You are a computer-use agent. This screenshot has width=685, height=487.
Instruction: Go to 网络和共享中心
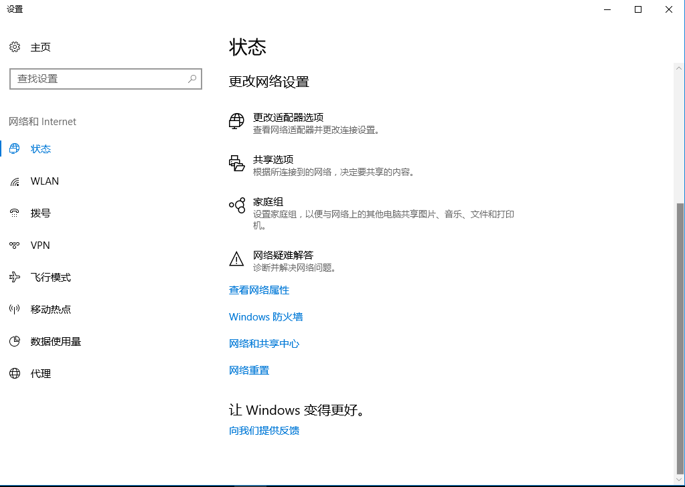[x=264, y=344]
